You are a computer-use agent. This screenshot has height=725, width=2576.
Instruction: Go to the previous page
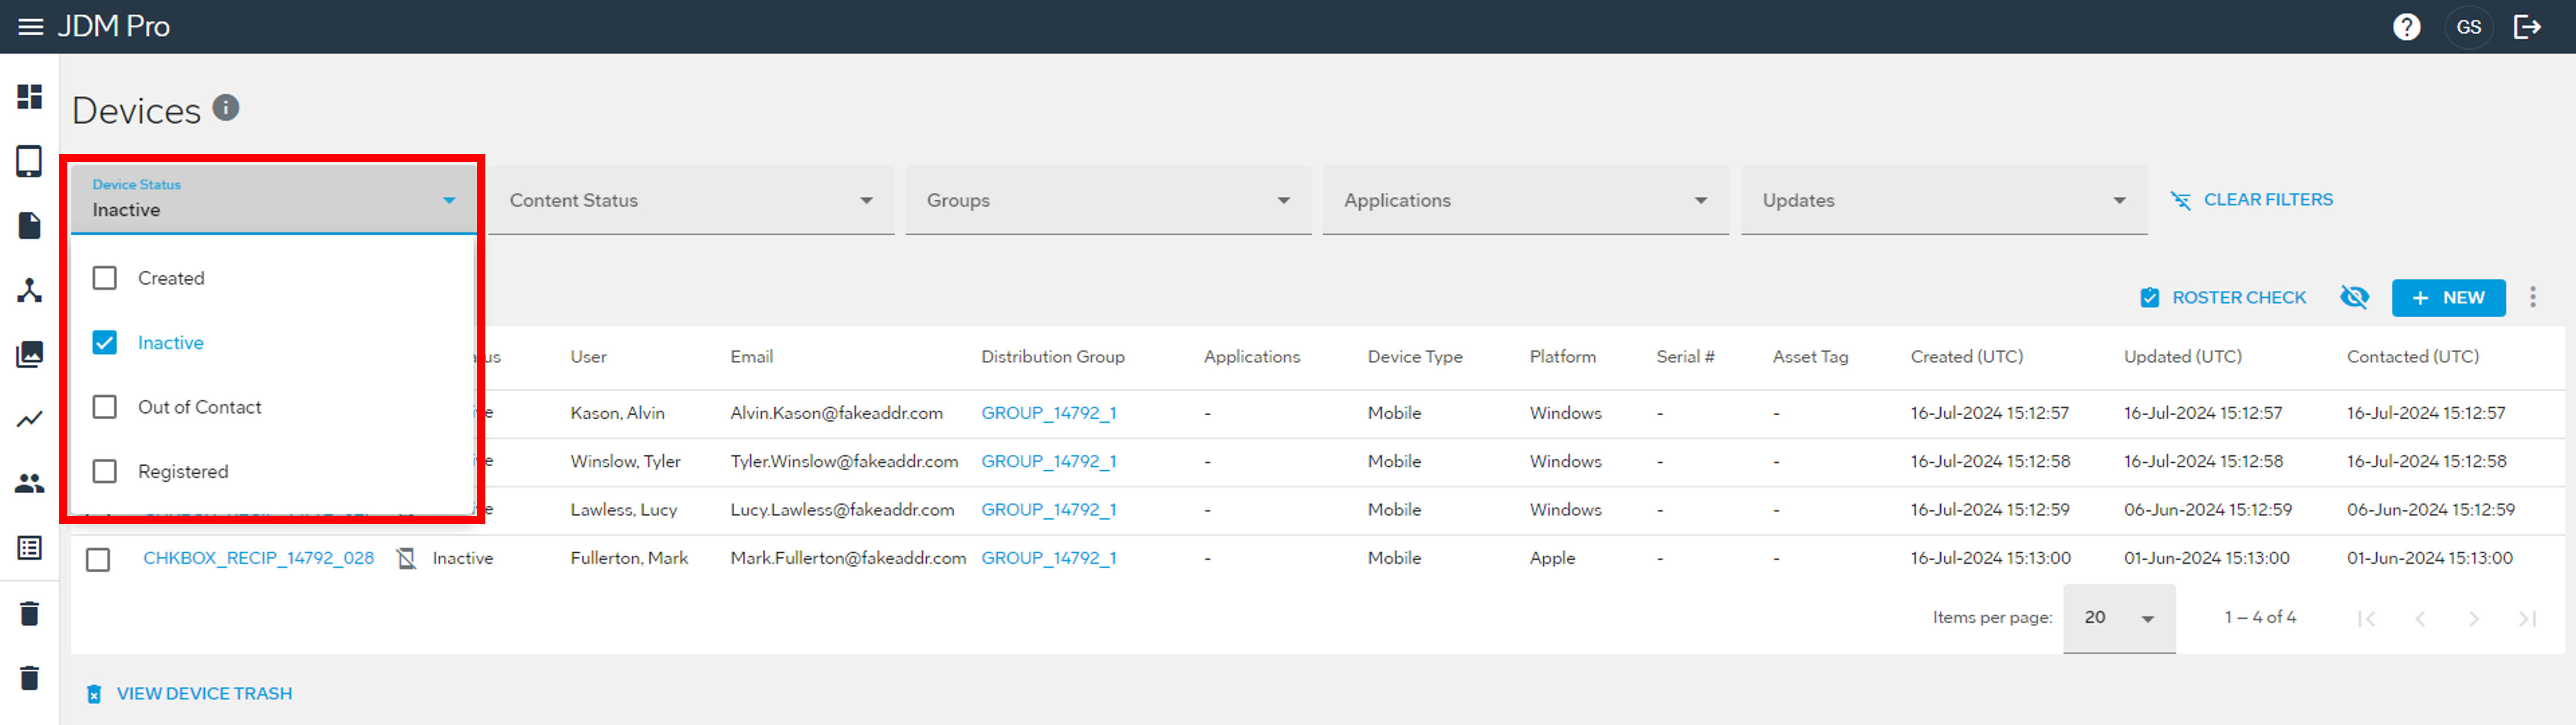click(2420, 618)
